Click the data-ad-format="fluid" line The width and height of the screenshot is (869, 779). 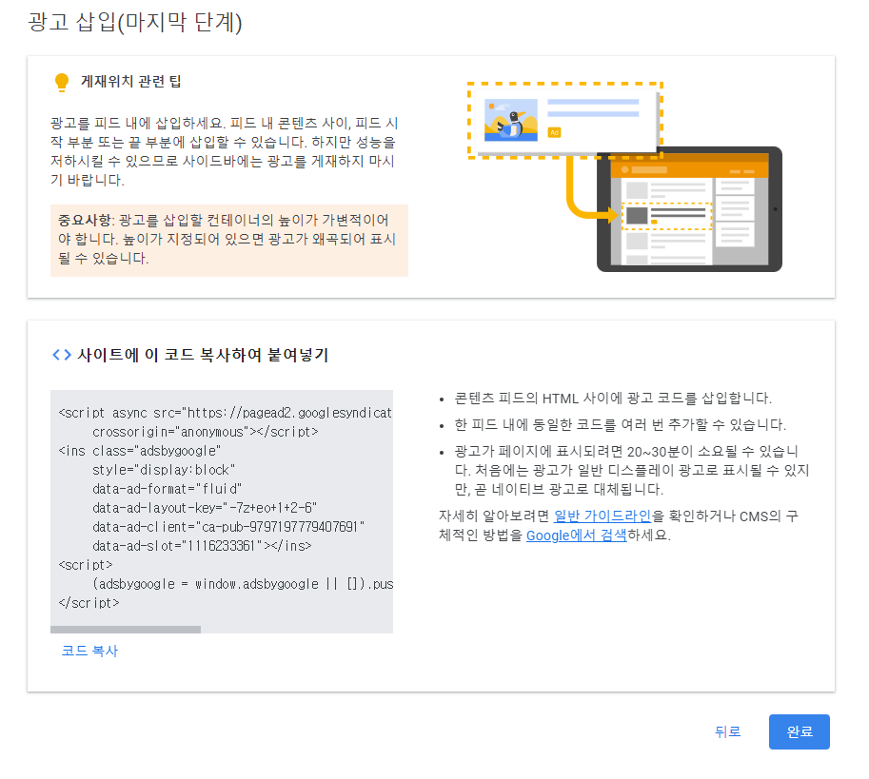coord(167,489)
